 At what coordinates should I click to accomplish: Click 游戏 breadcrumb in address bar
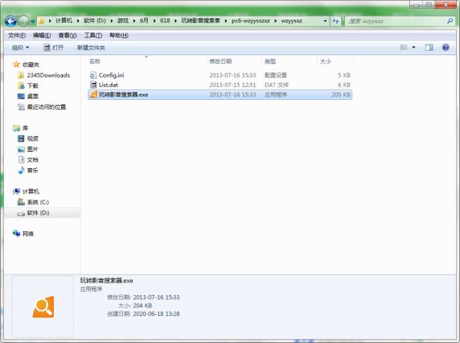pos(123,21)
